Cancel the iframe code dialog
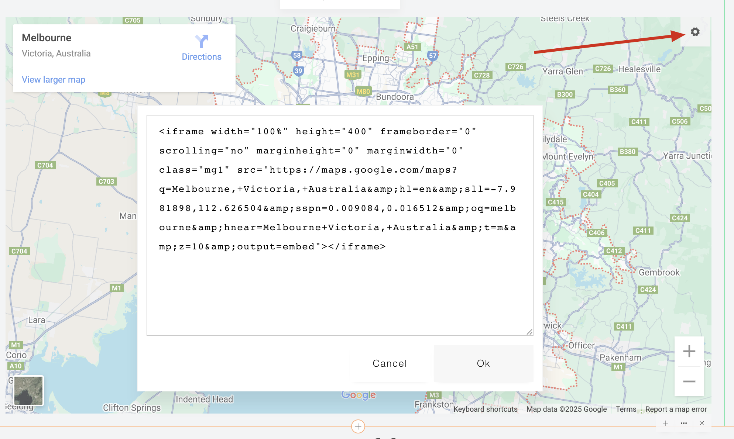The height and width of the screenshot is (439, 734). tap(390, 363)
